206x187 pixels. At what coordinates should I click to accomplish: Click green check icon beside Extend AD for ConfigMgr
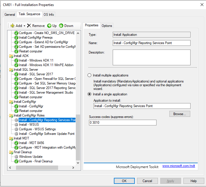16,42
